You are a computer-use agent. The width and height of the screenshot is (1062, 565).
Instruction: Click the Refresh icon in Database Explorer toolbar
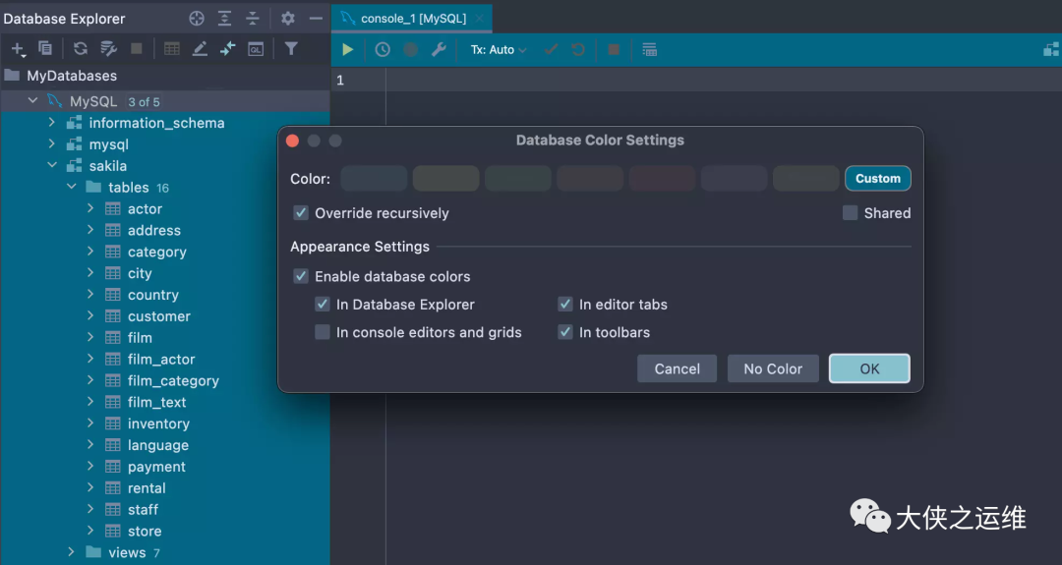coord(81,49)
